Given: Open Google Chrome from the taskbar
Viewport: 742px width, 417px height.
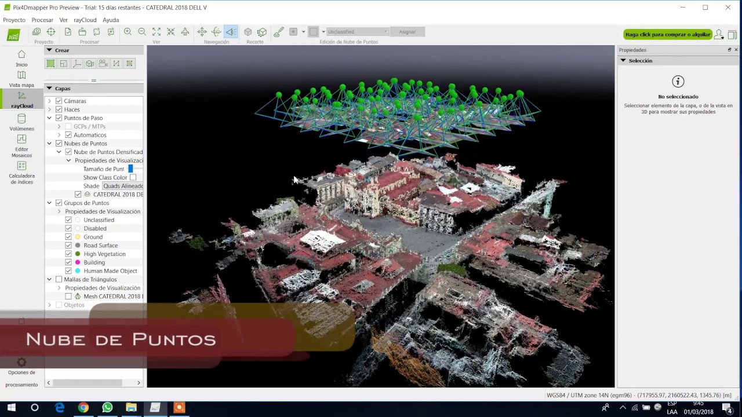Looking at the screenshot, I should point(83,408).
